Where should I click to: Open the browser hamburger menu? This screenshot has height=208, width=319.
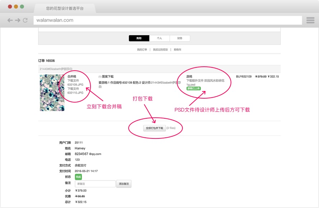pos(310,20)
